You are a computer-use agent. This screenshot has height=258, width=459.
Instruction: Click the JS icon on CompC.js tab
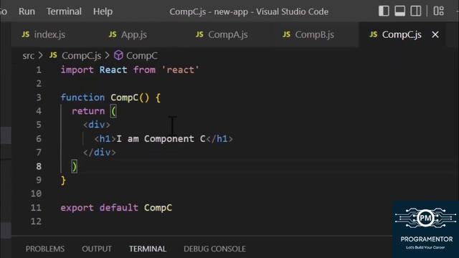coord(373,34)
